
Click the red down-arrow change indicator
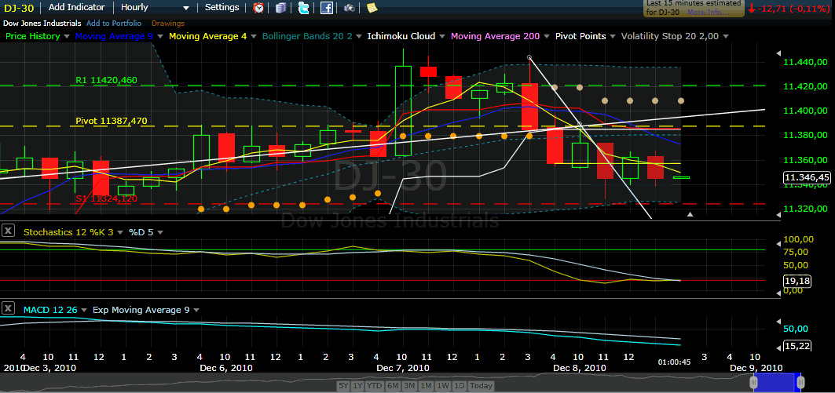(752, 8)
